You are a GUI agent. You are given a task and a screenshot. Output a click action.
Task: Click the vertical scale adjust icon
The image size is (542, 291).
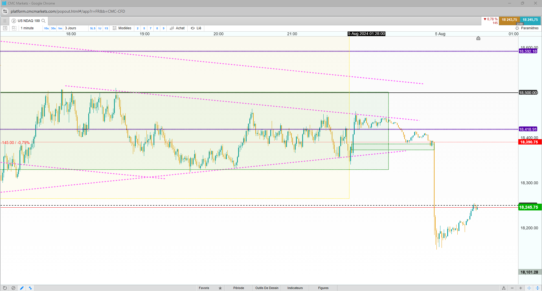tap(537, 288)
